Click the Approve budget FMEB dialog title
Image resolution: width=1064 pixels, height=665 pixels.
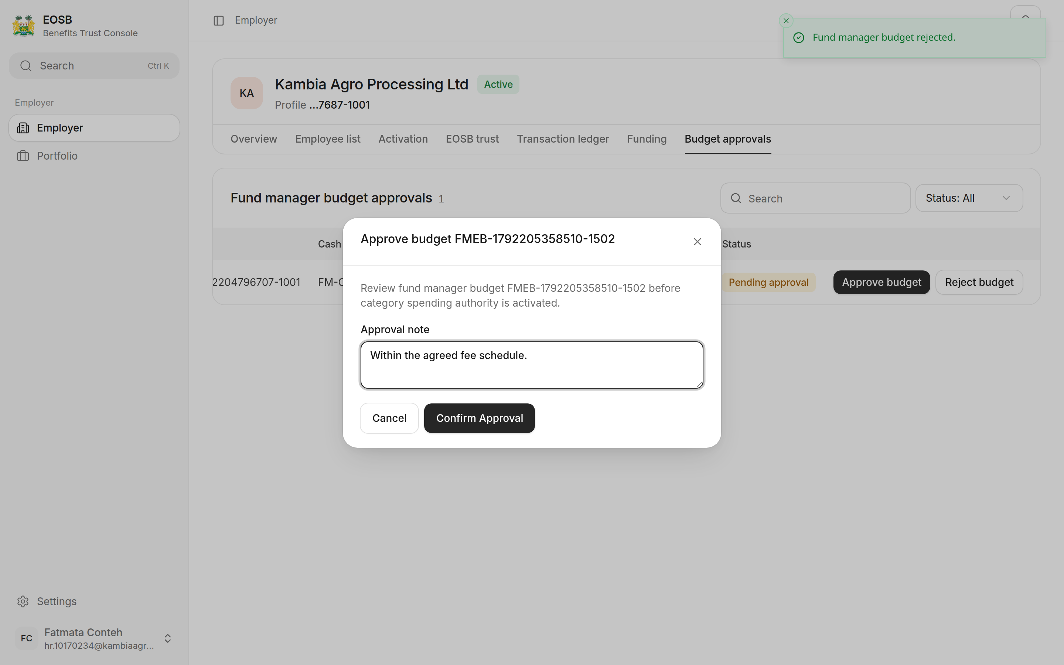click(x=488, y=239)
